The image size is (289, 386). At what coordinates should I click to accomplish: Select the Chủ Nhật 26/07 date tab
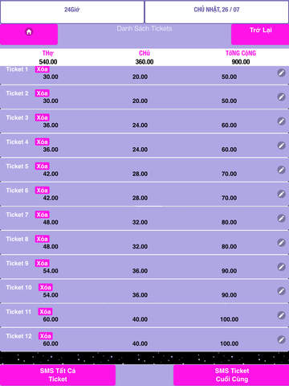(x=217, y=12)
